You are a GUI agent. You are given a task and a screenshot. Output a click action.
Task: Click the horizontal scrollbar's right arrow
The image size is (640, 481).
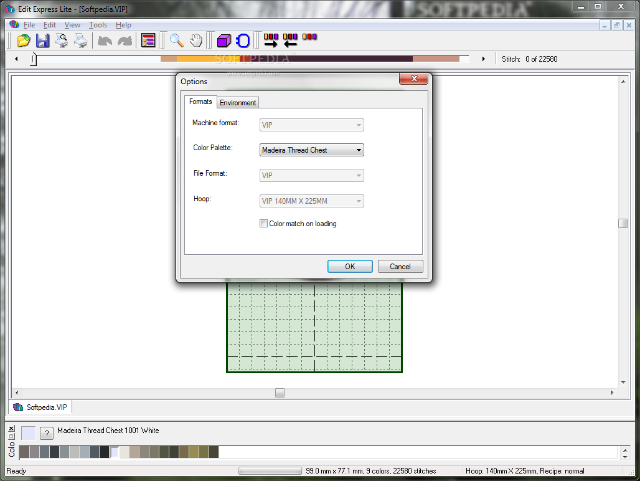[612, 393]
